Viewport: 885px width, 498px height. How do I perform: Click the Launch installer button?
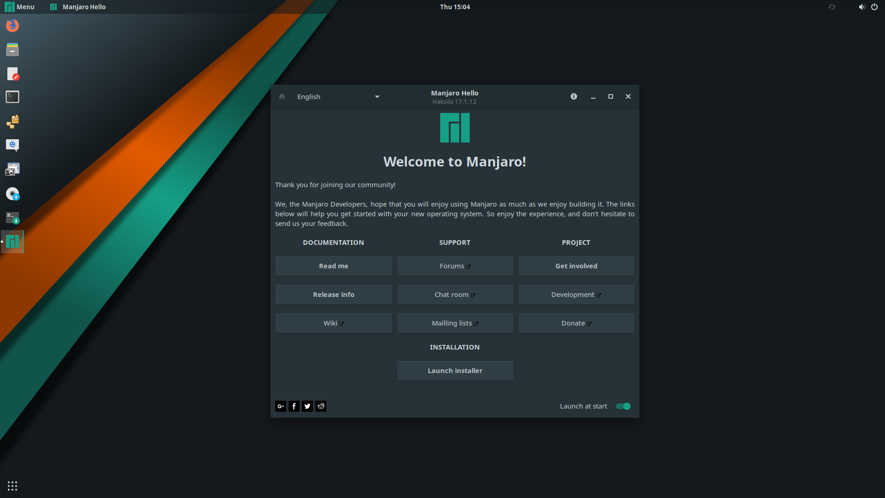click(454, 370)
